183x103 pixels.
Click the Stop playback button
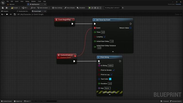click(x=95, y=8)
